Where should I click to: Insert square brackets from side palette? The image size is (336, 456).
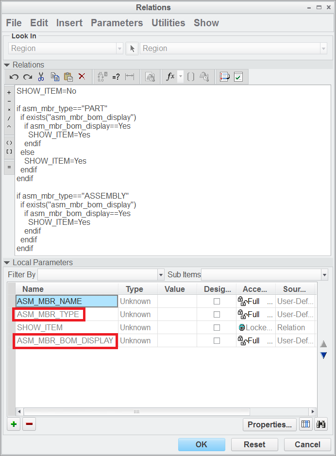[x=9, y=152]
